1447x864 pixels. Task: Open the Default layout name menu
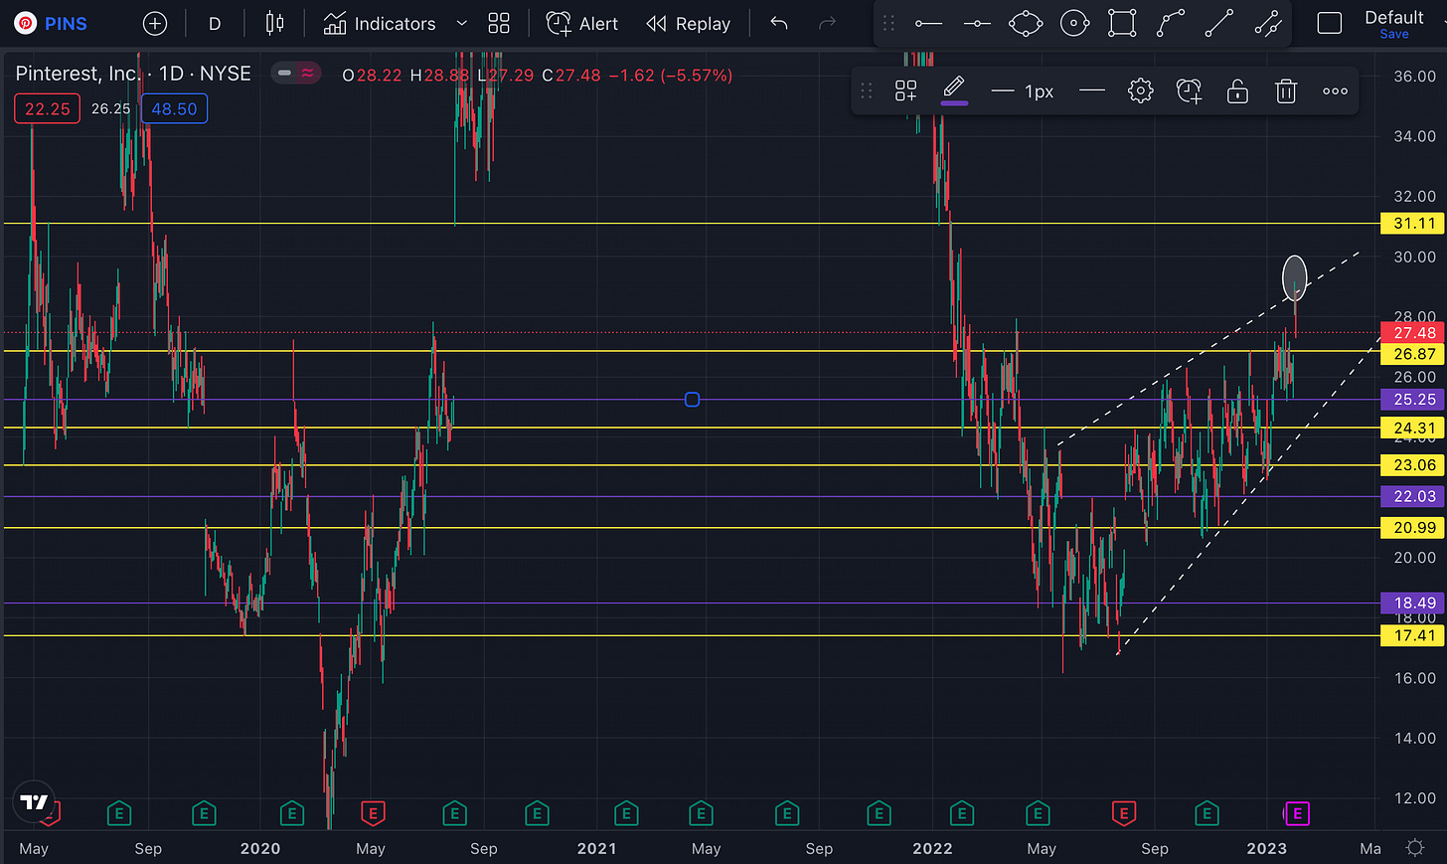(x=1394, y=17)
